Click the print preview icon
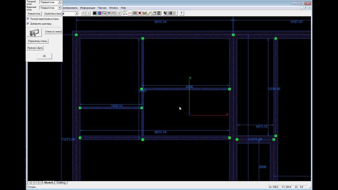Viewport: 338px width, 190px height. (88, 13)
